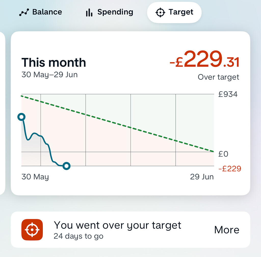The width and height of the screenshot is (261, 257).
Task: Tap the Target crosshair icon
Action: click(x=160, y=12)
